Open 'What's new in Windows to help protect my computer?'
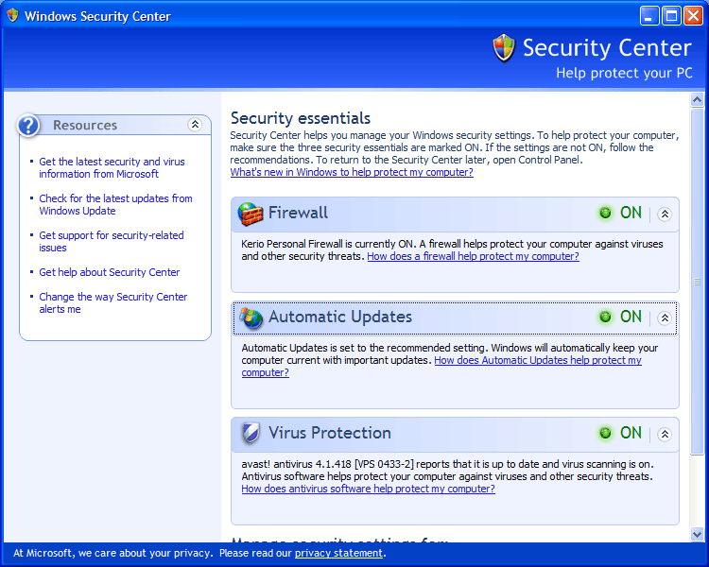709x567 pixels. [x=352, y=172]
